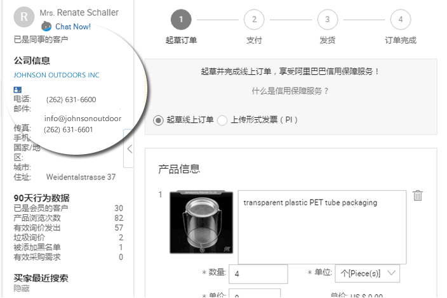
Task: Open the JOHNSON OUTDOORS INC company link
Action: click(57, 75)
